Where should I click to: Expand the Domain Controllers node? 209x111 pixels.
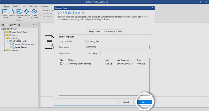[x=5, y=32]
